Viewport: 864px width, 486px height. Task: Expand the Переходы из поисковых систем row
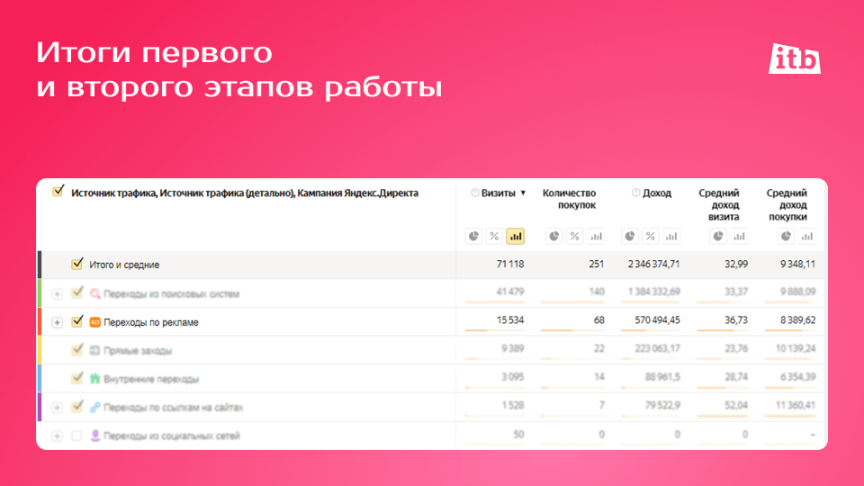click(x=58, y=294)
